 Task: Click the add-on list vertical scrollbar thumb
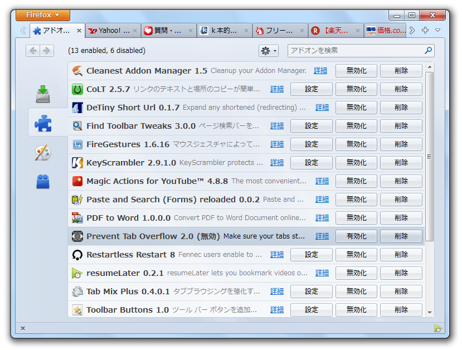(429, 157)
